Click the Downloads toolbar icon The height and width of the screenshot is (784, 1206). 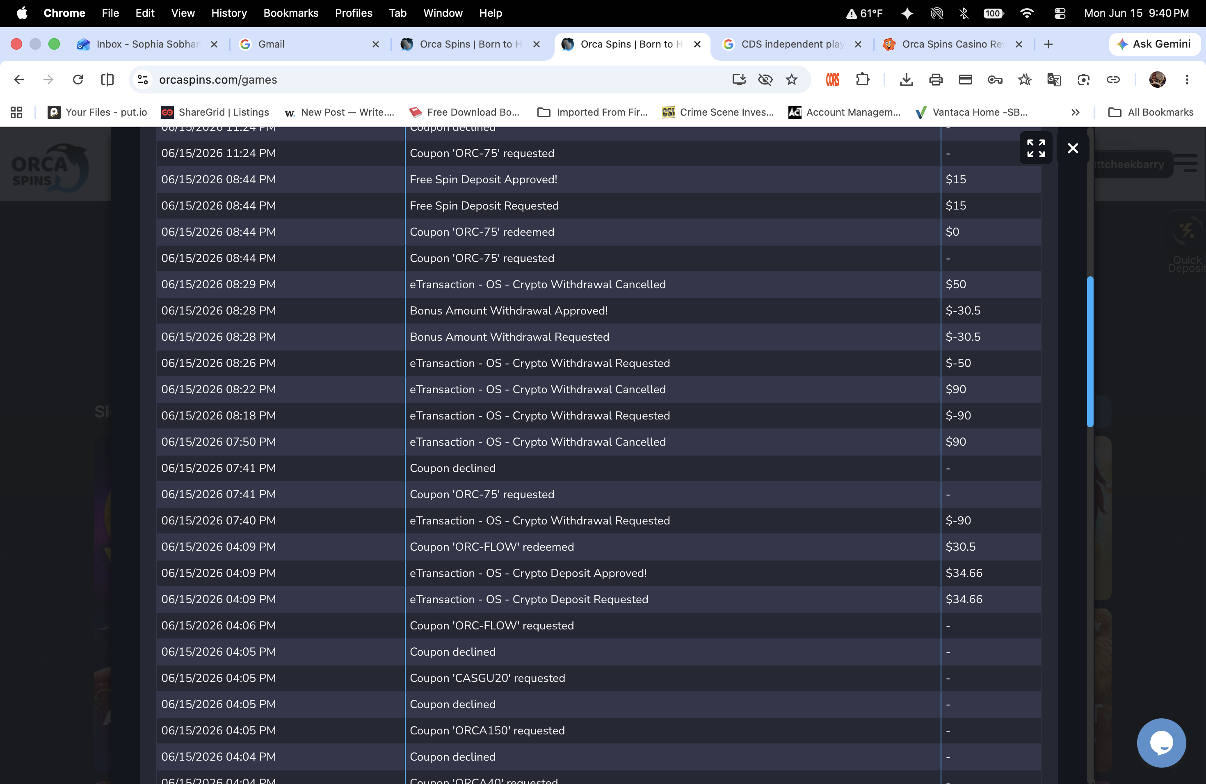906,80
